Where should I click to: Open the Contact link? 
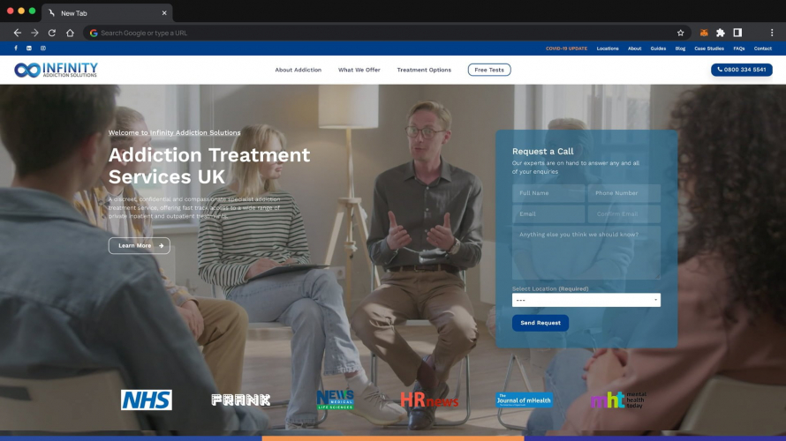point(762,49)
